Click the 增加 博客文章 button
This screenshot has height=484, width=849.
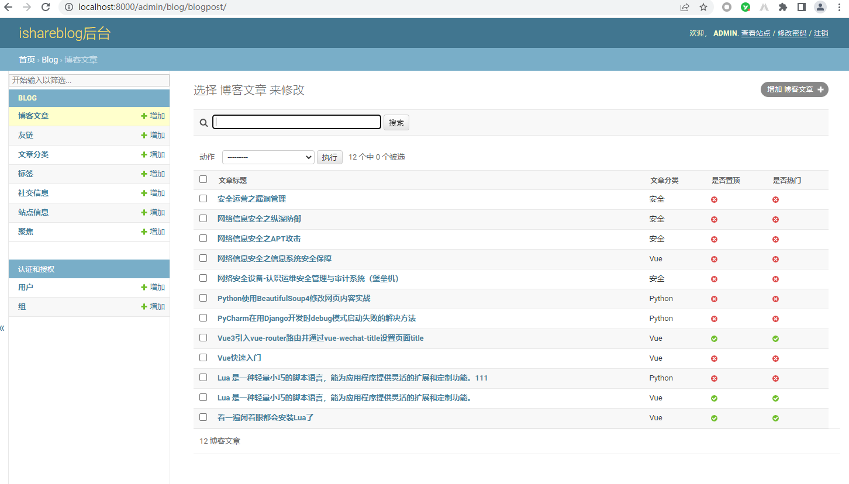point(794,89)
